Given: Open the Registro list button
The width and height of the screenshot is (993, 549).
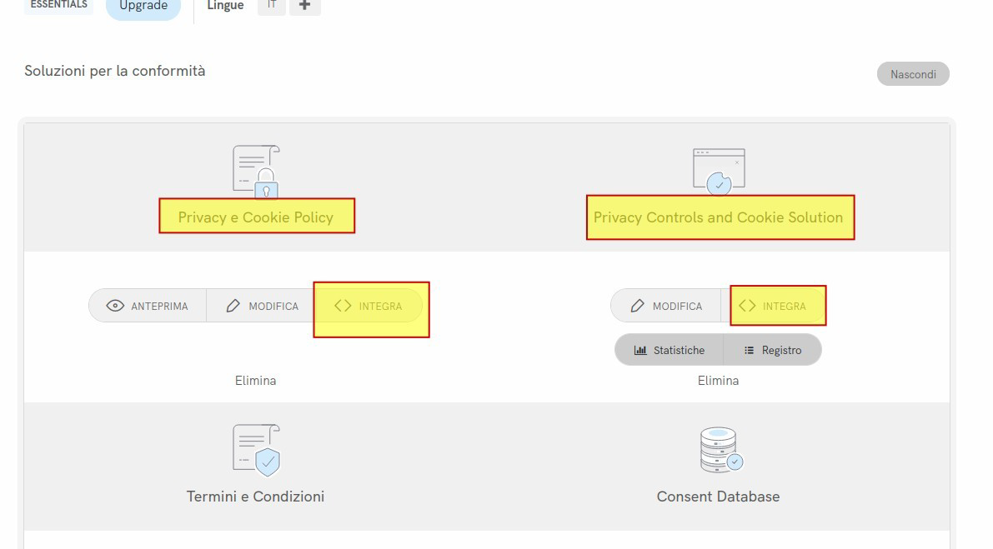Looking at the screenshot, I should [773, 350].
